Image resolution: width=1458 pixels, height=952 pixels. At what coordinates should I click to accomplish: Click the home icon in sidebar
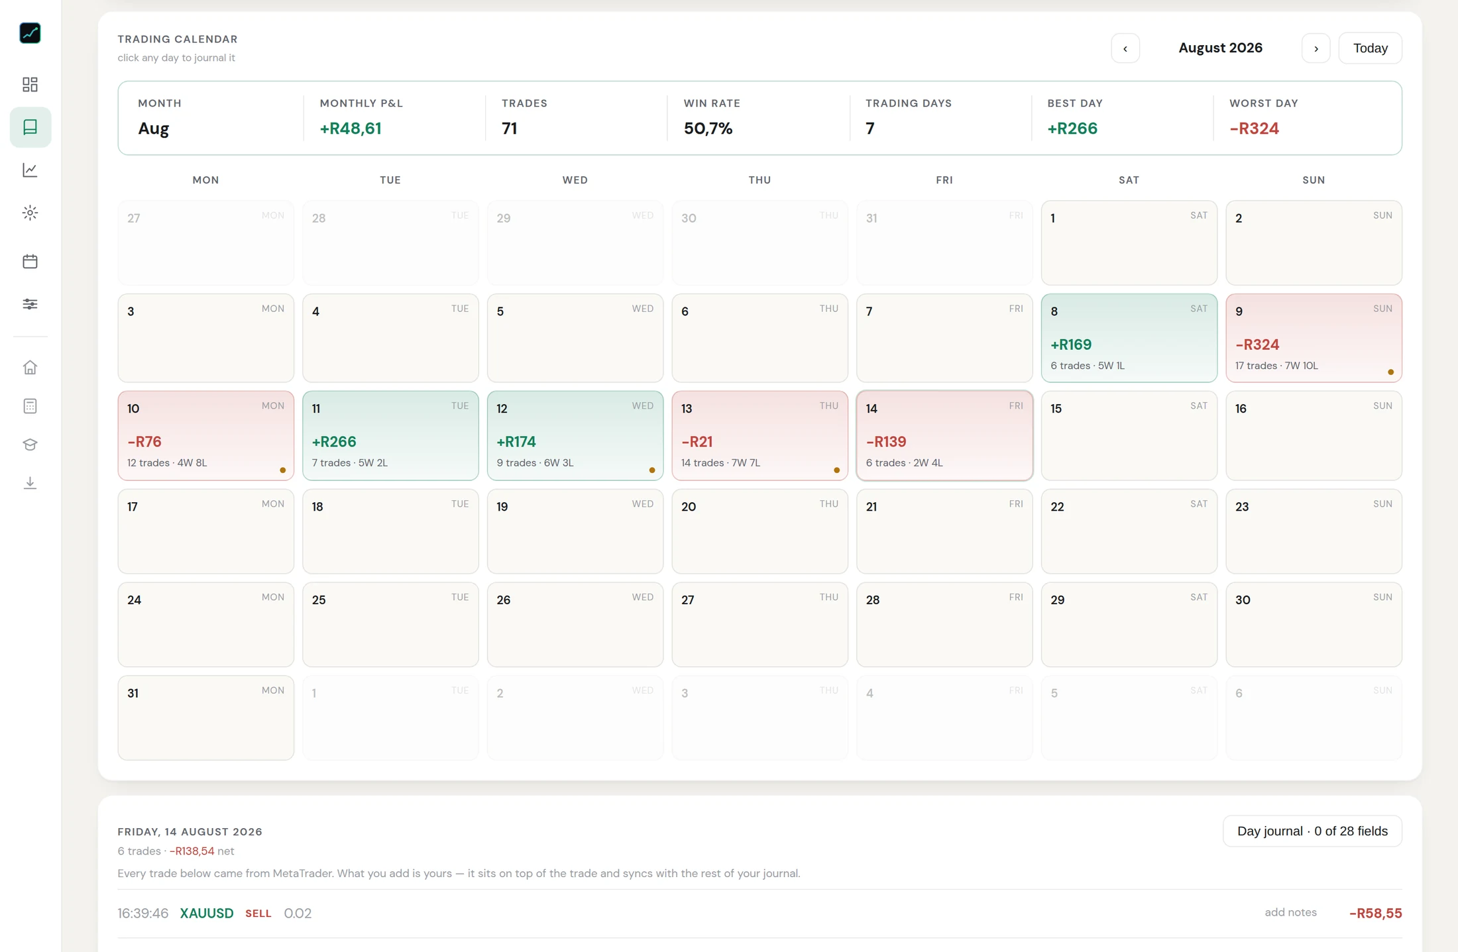30,367
